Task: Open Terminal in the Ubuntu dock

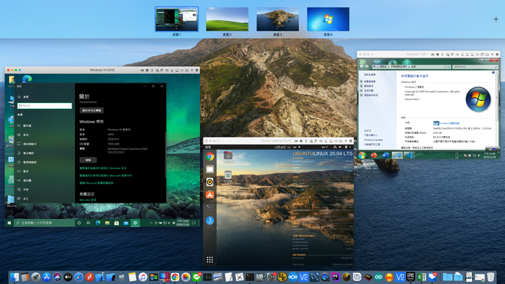Action: coord(210,208)
